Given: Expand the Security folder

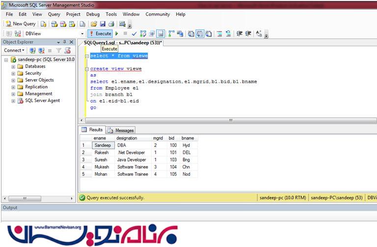Looking at the screenshot, I should (x=13, y=73).
